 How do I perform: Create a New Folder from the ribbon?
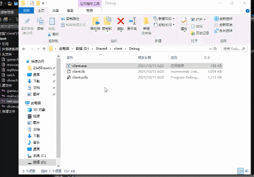point(146,26)
